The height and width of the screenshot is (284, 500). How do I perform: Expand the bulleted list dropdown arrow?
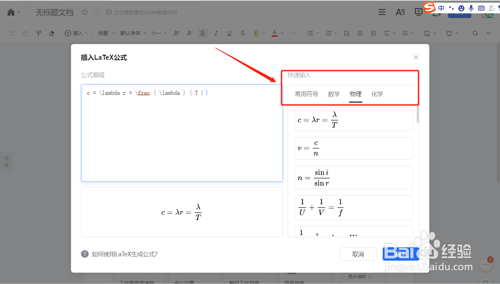[318, 33]
